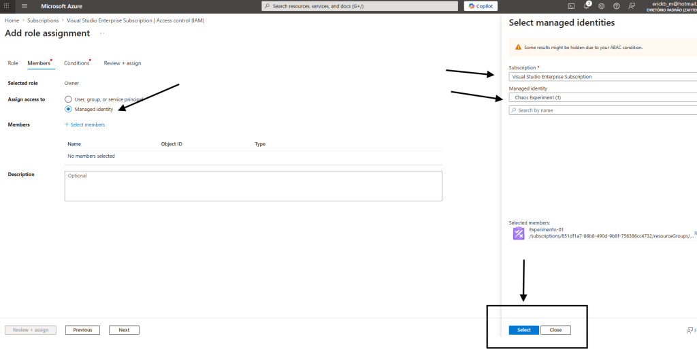Click the Experimento-01 chaos experiment icon
The width and height of the screenshot is (697, 349).
pos(518,233)
